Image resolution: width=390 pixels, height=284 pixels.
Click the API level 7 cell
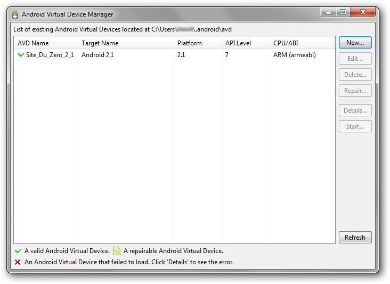(x=226, y=55)
